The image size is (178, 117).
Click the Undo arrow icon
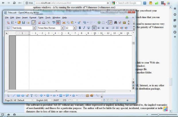pyautogui.click(x=85, y=22)
